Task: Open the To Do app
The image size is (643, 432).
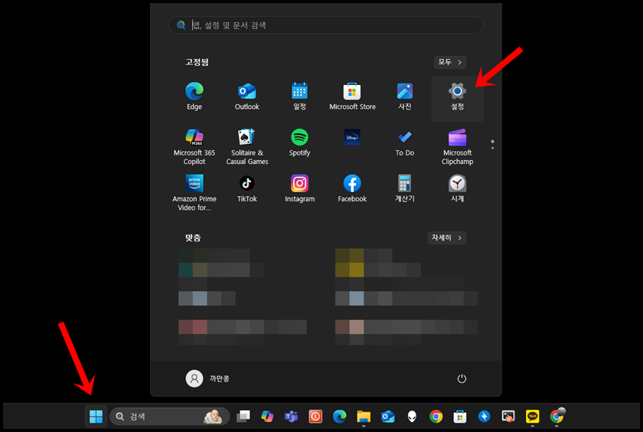Action: [405, 142]
